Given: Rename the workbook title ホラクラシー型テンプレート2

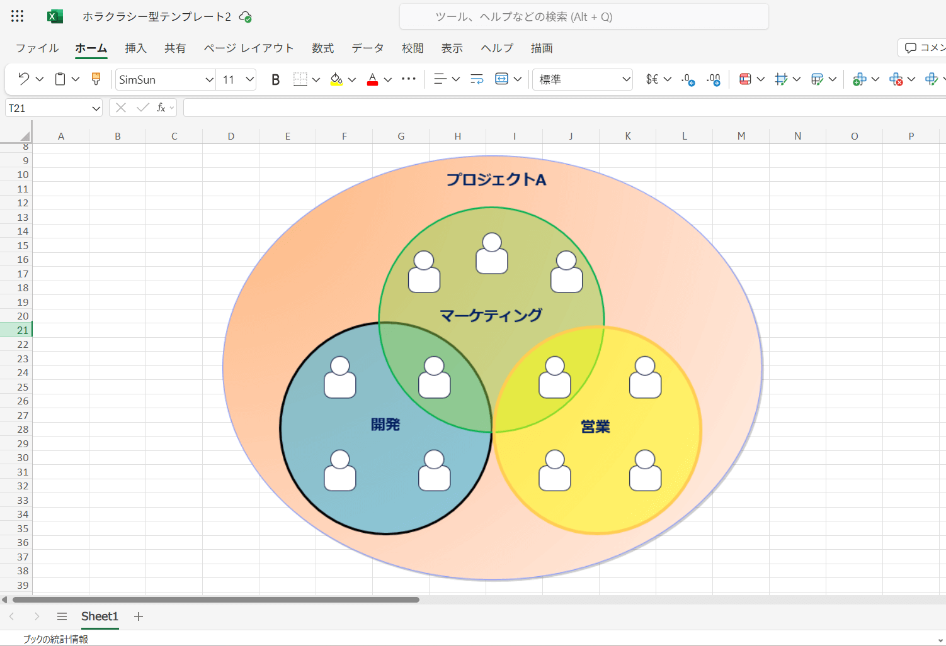Looking at the screenshot, I should [157, 17].
